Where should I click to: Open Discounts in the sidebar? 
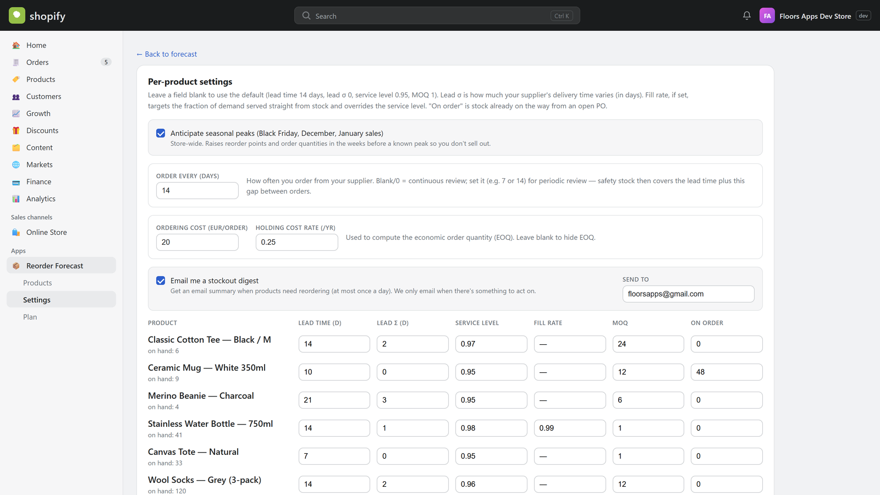[61, 130]
